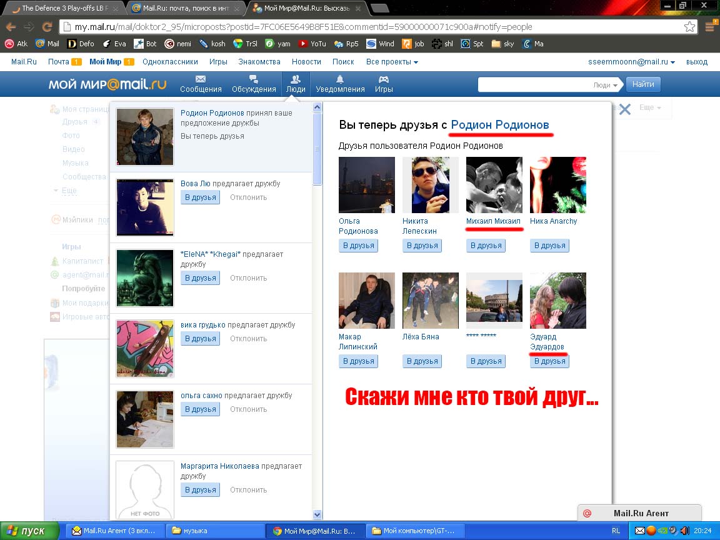
Task: Open Ольга Родионова's photo thumbnail
Action: [366, 185]
